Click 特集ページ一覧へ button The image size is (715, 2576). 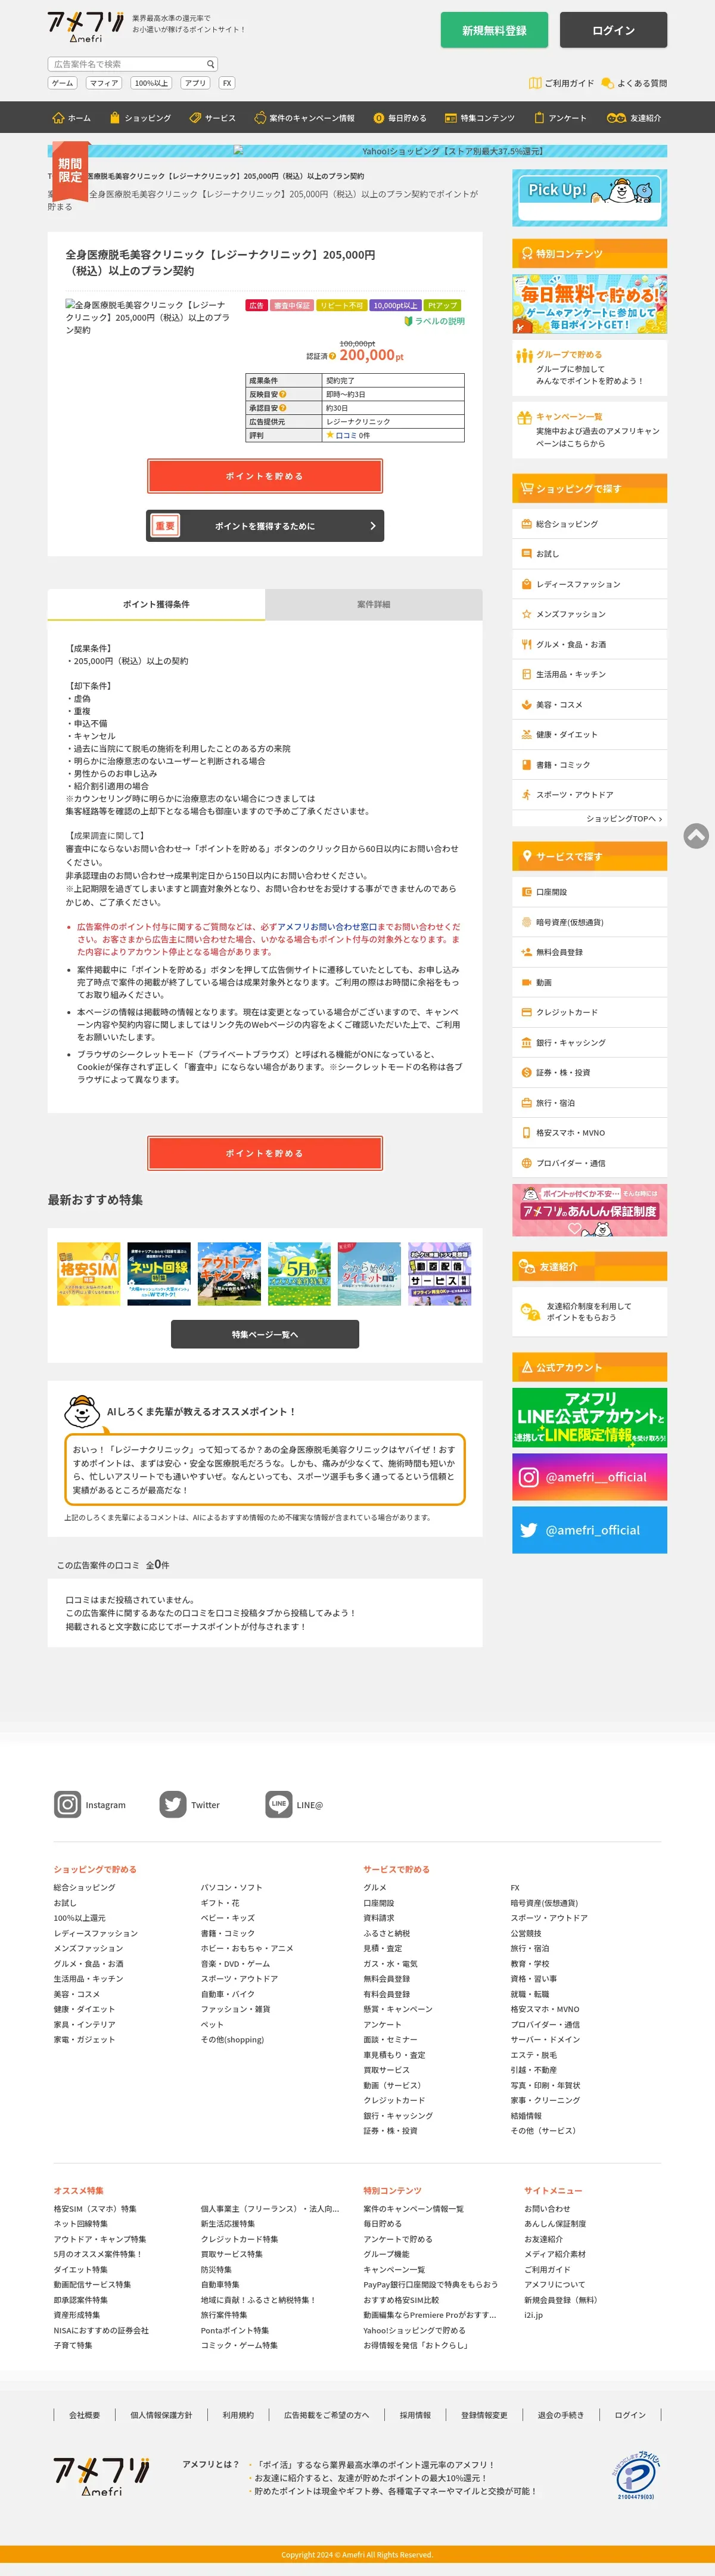tap(265, 1334)
